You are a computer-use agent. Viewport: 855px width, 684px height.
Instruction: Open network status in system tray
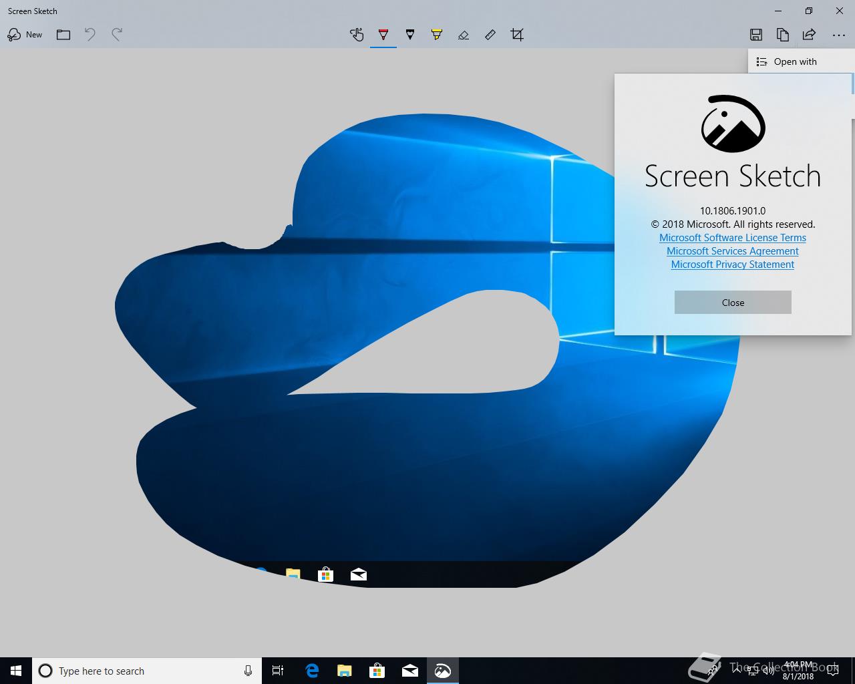click(x=752, y=671)
